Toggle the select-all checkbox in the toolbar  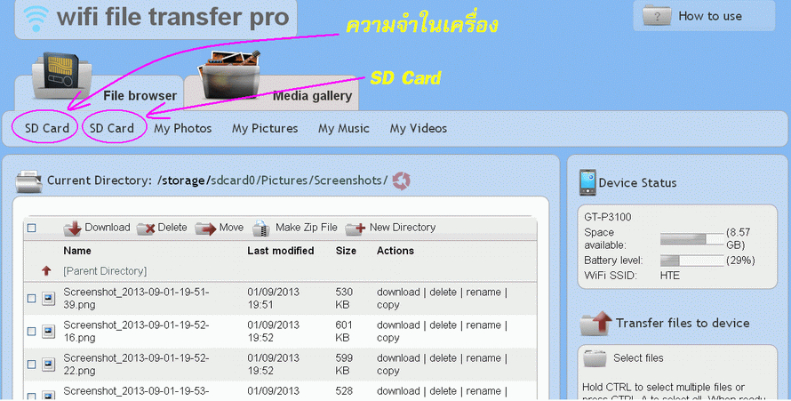(32, 229)
